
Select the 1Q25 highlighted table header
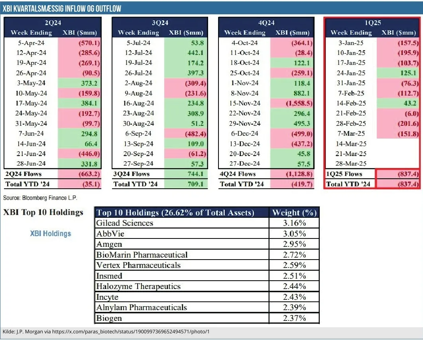[372, 23]
